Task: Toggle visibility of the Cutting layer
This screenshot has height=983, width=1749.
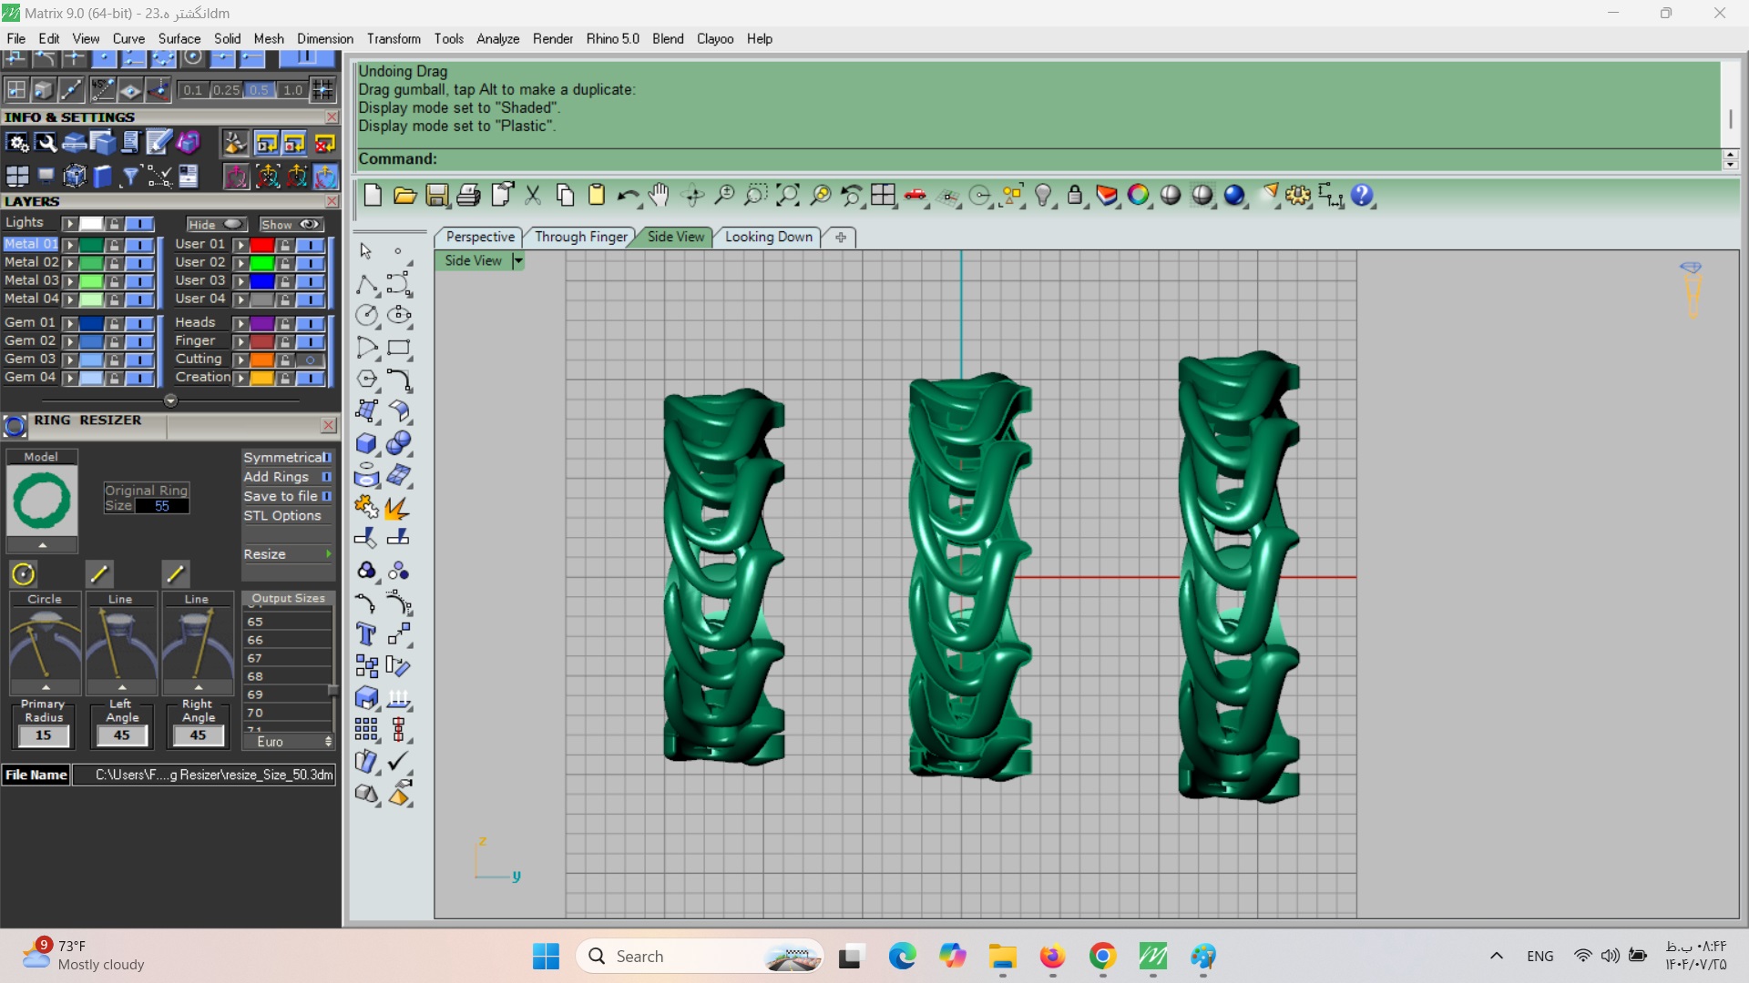Action: point(311,360)
